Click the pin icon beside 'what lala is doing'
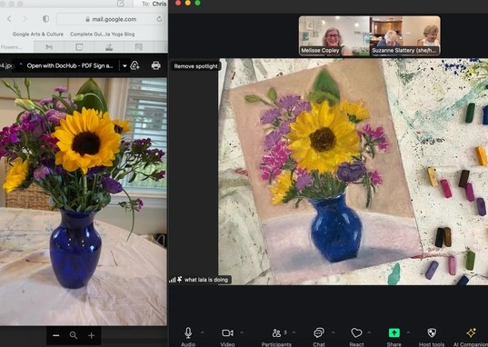 pyautogui.click(x=180, y=280)
